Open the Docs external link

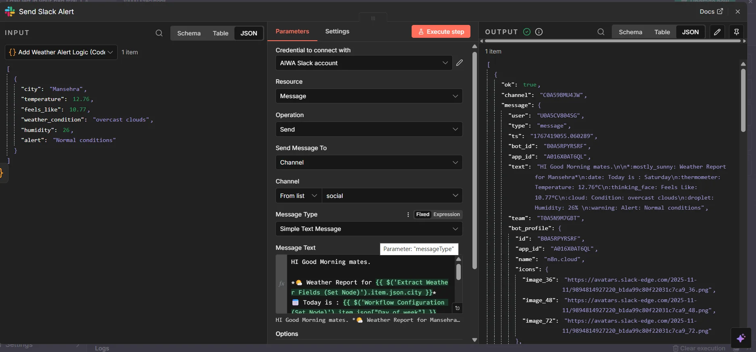tap(711, 12)
